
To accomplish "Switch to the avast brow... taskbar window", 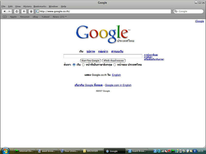I will coord(47,151).
